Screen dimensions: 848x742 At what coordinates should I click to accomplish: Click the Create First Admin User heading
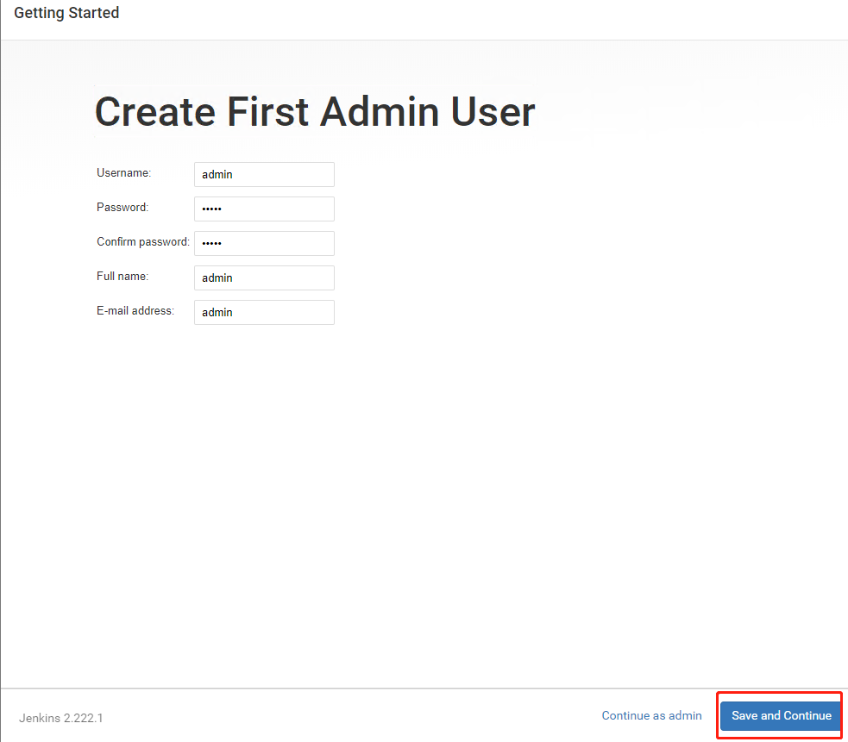(315, 112)
